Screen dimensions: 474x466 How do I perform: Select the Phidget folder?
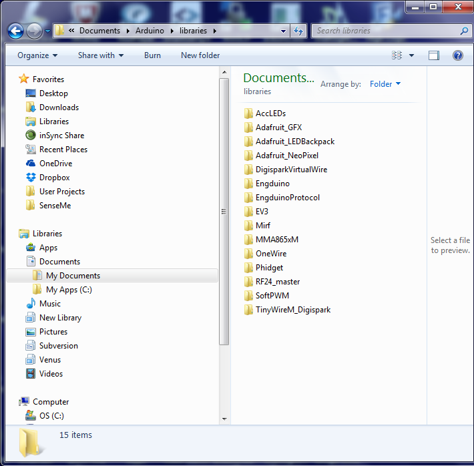263,267
